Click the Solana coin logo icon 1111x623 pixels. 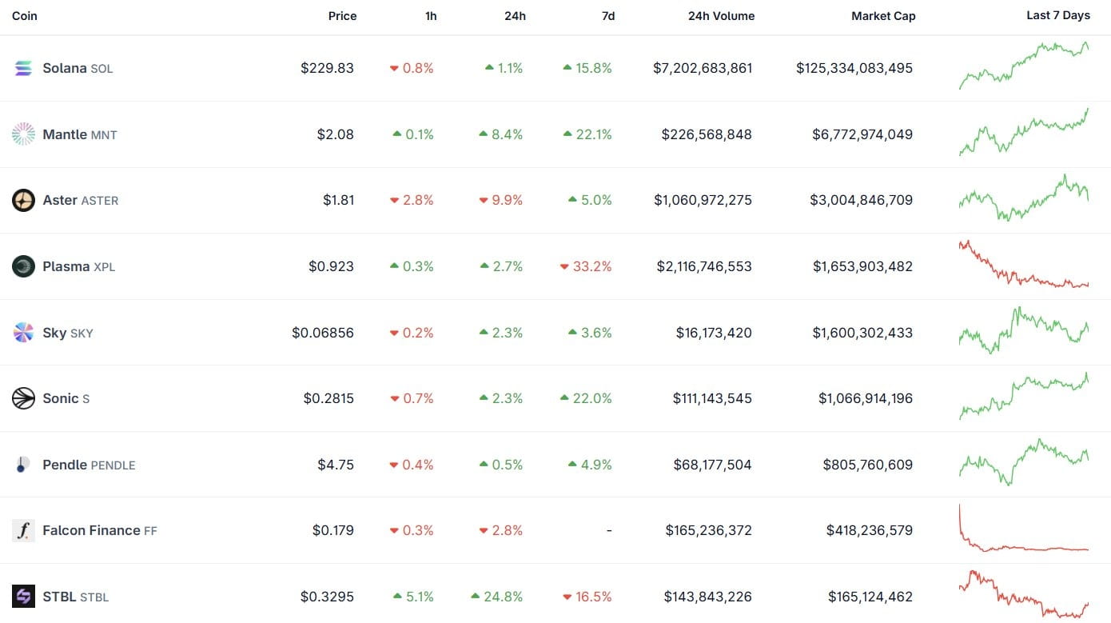pos(23,68)
